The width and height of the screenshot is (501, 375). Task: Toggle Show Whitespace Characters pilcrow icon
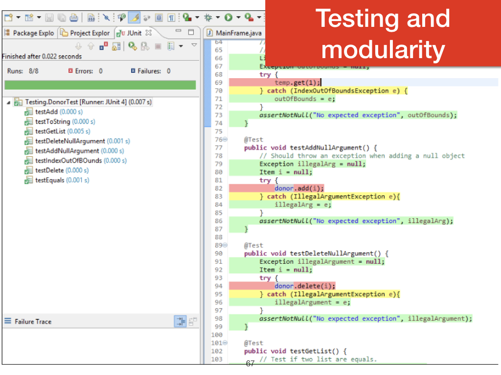pyautogui.click(x=171, y=18)
